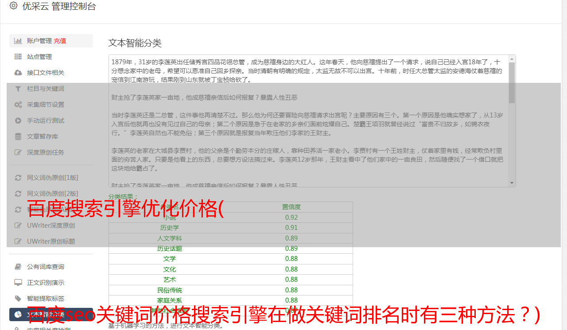Click the 人文学科 category cell
567x330 pixels.
(x=170, y=238)
